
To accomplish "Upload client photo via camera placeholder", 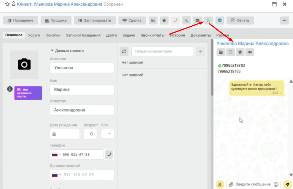I will click(24, 64).
